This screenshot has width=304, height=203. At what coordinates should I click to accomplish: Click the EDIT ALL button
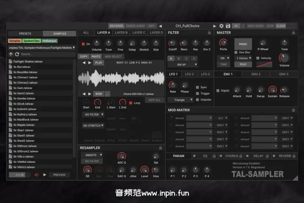(x=154, y=100)
